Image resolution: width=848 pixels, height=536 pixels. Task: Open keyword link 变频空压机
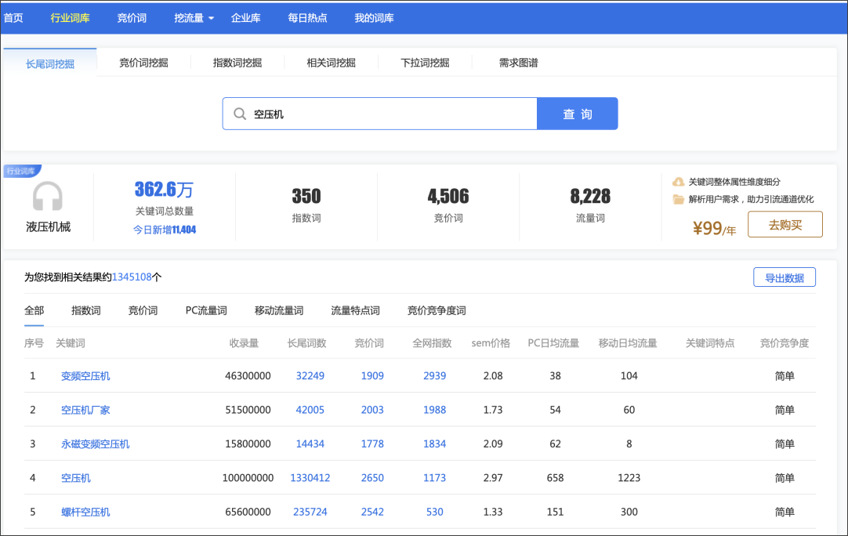(85, 376)
